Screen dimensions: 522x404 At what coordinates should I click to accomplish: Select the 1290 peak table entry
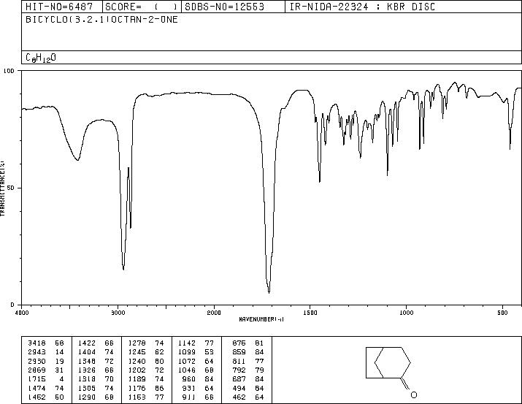tap(96, 397)
